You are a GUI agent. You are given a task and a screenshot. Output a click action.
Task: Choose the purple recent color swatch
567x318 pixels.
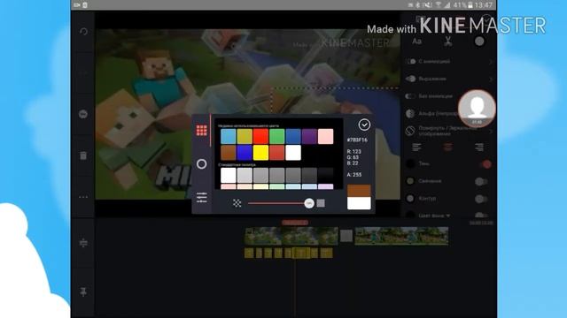(x=309, y=137)
